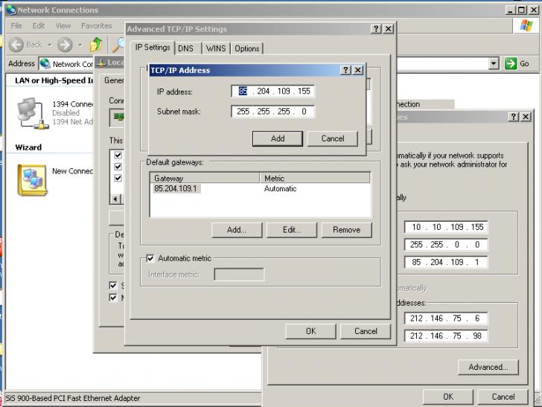This screenshot has width=542, height=407.
Task: Click the Back arrow toolbar icon
Action: (x=16, y=45)
